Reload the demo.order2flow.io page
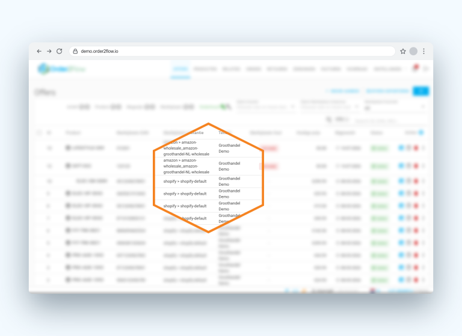The height and width of the screenshot is (336, 462). (x=59, y=51)
